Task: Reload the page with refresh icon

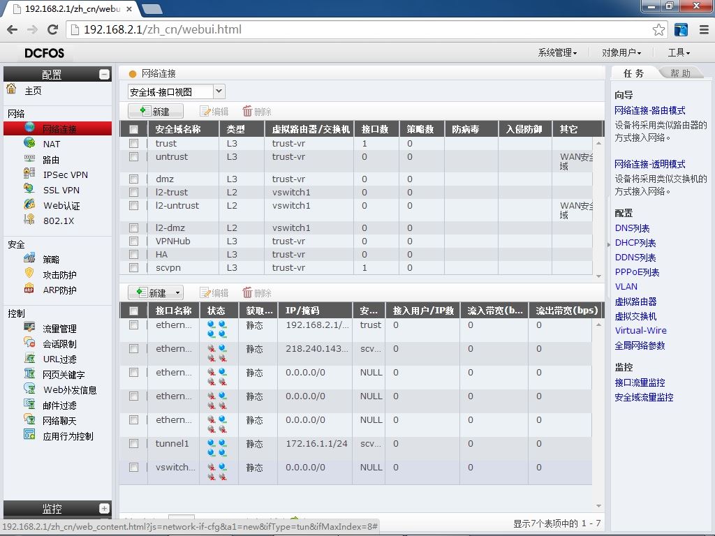Action: [x=53, y=29]
